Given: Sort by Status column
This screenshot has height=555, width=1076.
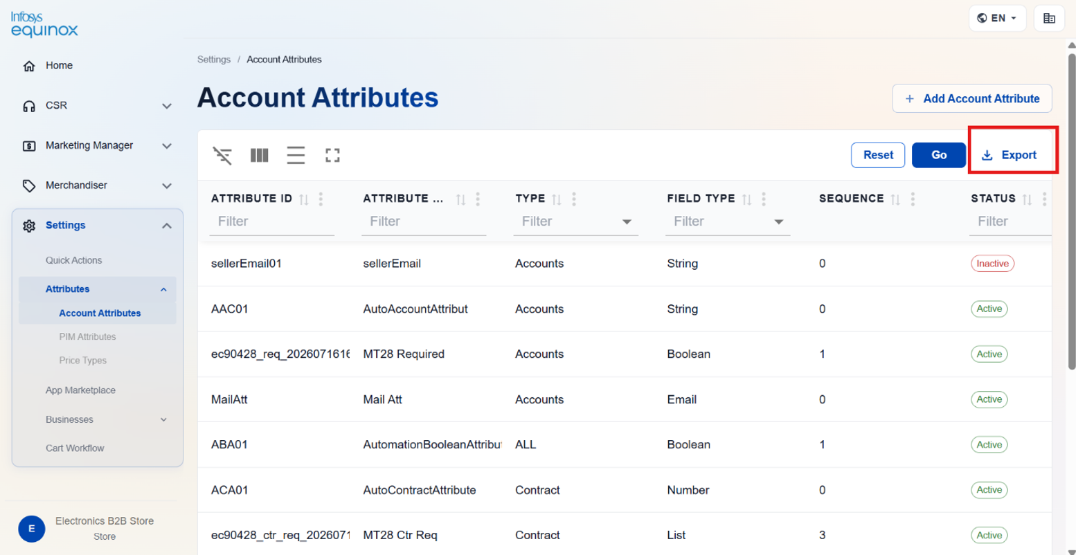Looking at the screenshot, I should click(x=1027, y=199).
